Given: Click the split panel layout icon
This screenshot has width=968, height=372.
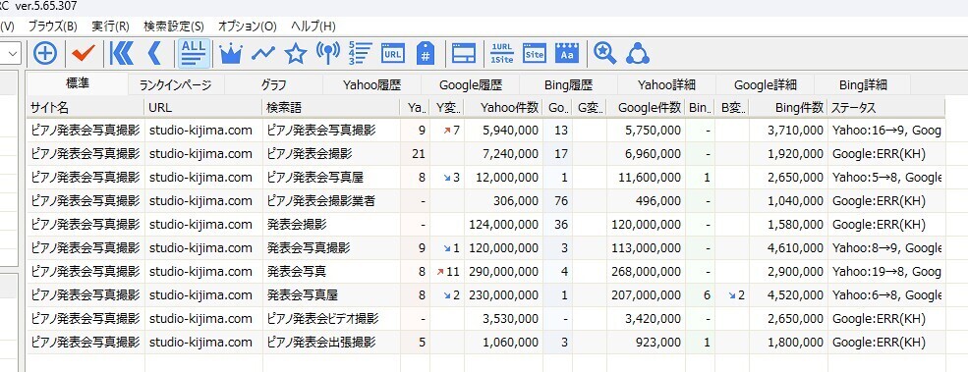Looking at the screenshot, I should tap(464, 54).
